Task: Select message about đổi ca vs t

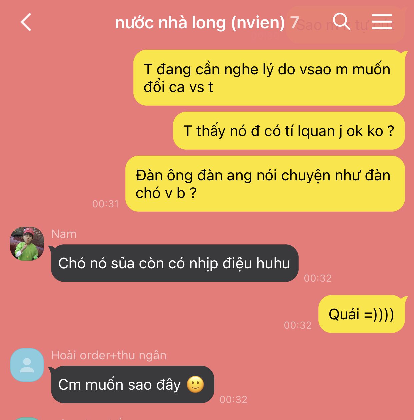Action: (x=269, y=78)
